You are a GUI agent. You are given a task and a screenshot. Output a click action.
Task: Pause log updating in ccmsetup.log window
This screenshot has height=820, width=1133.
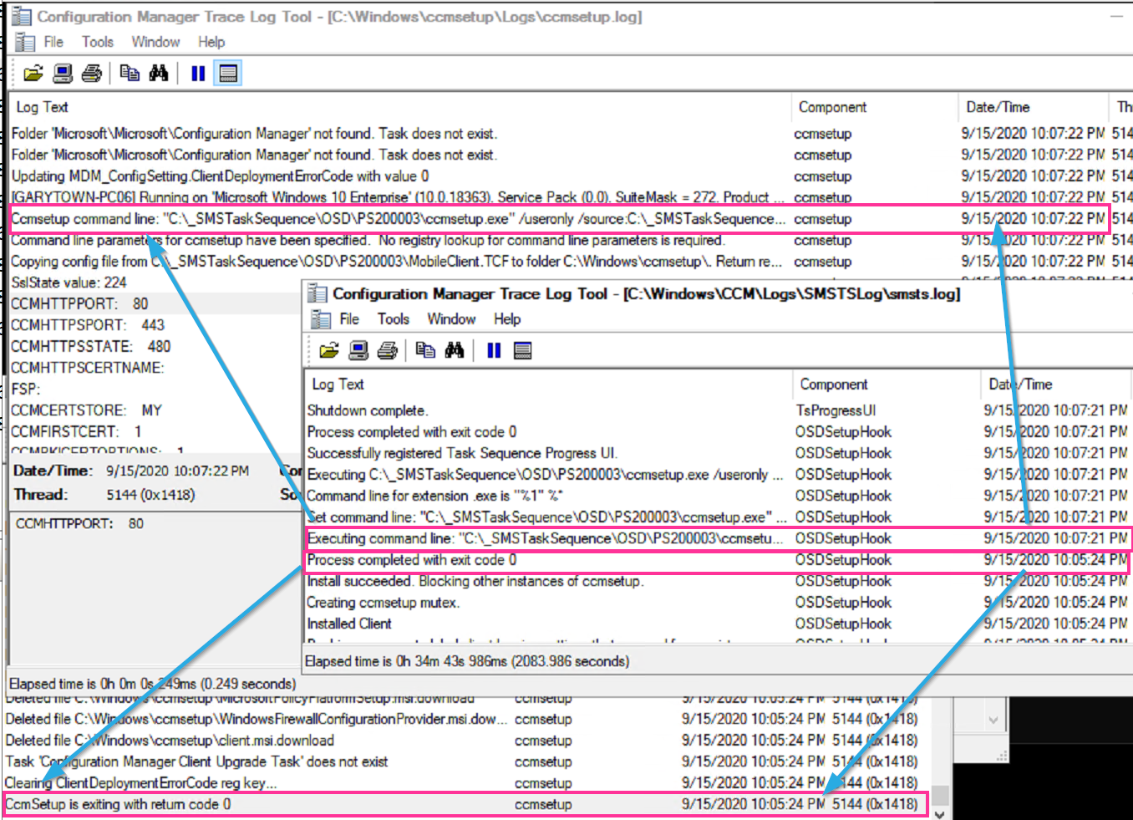point(198,74)
